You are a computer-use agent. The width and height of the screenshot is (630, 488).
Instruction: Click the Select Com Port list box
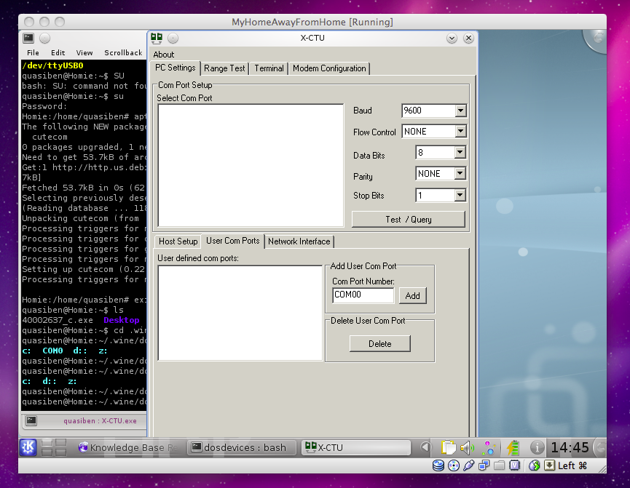click(x=251, y=165)
